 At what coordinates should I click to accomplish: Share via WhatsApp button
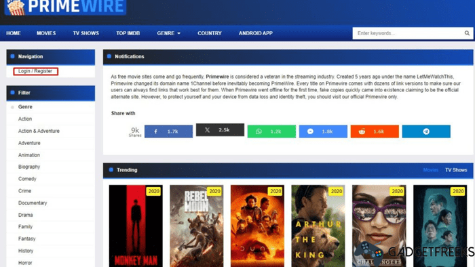(x=271, y=131)
